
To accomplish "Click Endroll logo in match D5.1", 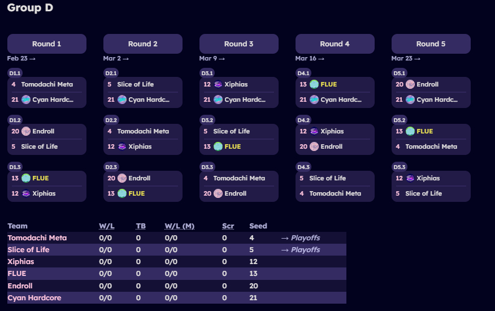I will (x=410, y=85).
